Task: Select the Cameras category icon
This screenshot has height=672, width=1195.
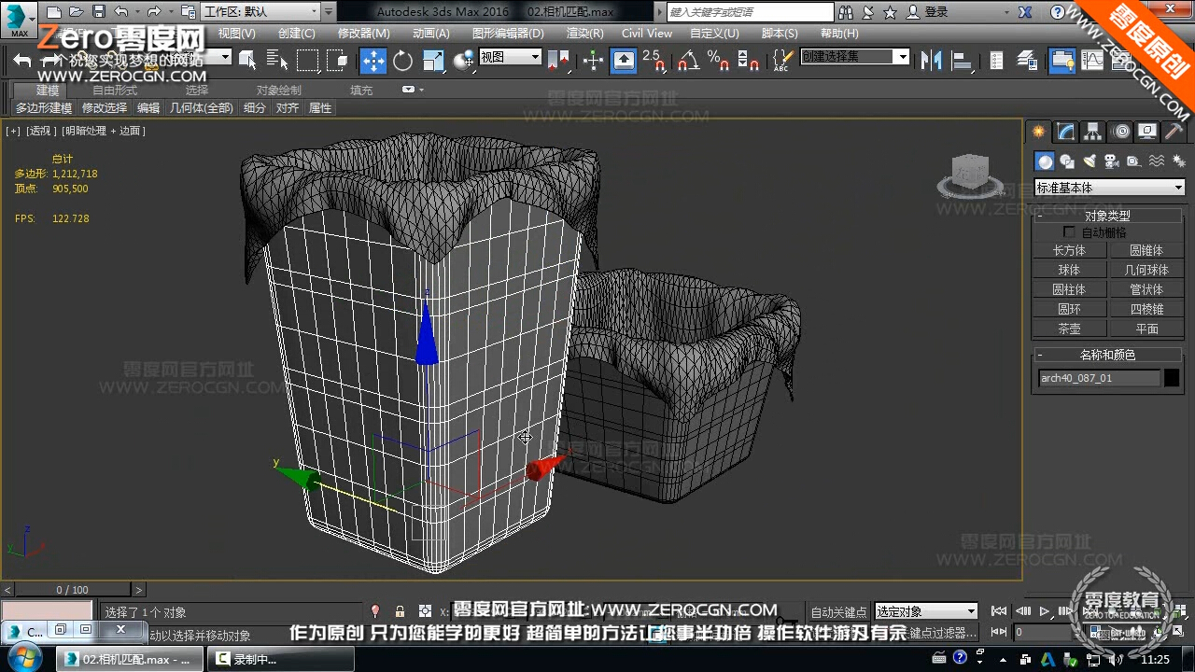Action: [x=1111, y=161]
